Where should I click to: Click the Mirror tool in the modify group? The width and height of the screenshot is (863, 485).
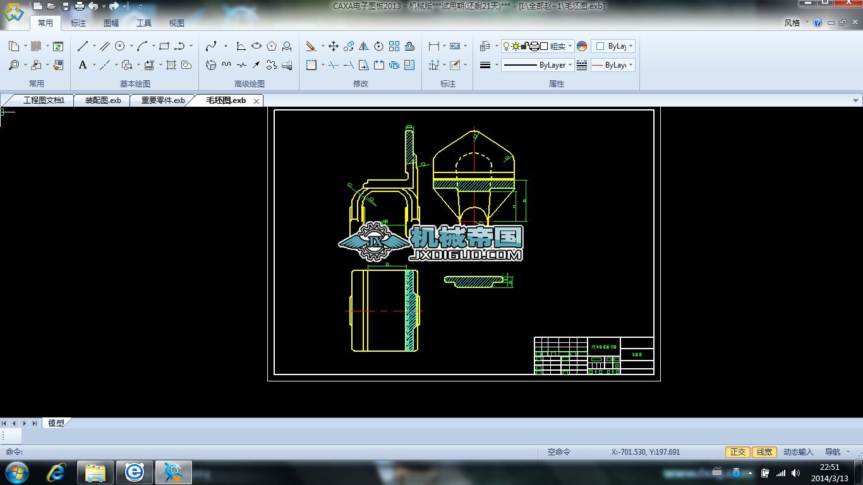click(364, 46)
